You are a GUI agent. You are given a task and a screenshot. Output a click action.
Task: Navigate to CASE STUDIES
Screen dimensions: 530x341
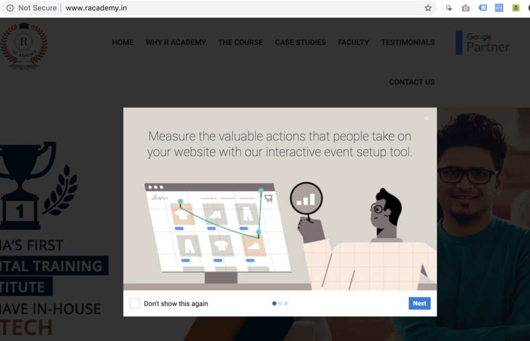click(x=300, y=42)
